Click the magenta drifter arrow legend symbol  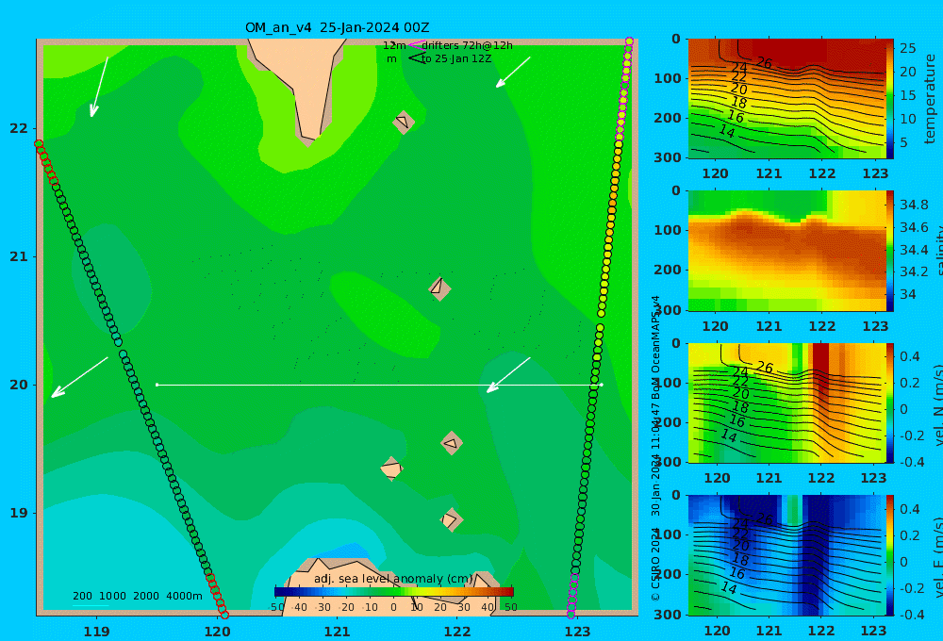click(x=416, y=45)
